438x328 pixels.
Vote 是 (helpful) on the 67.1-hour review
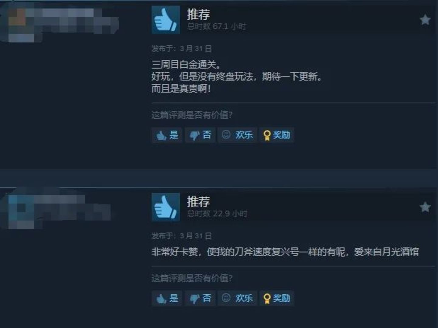pyautogui.click(x=167, y=135)
